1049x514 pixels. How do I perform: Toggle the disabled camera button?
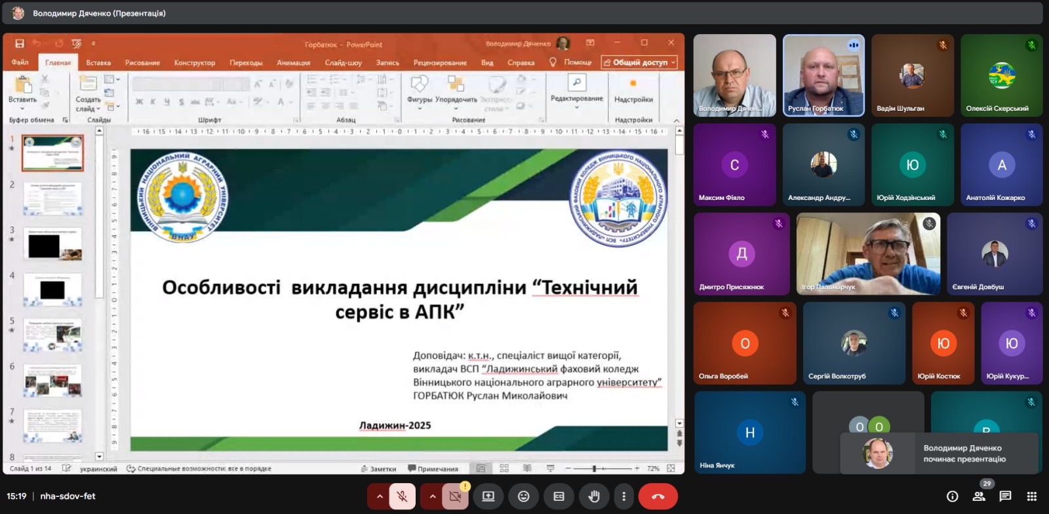455,496
